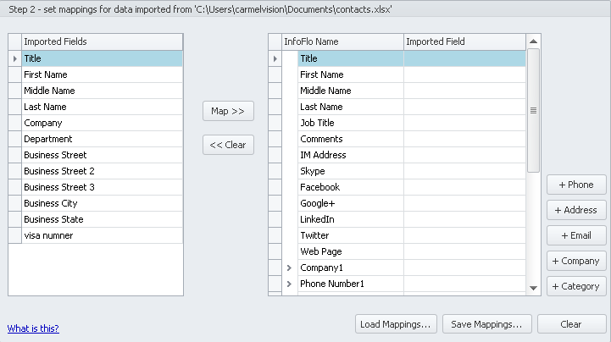
Task: Add a Category field
Action: pyautogui.click(x=576, y=286)
